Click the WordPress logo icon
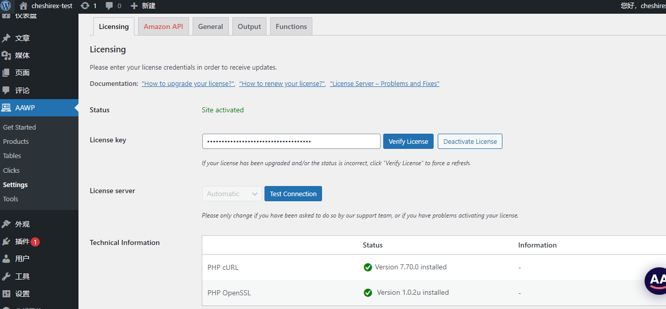Image resolution: width=666 pixels, height=309 pixels. [6, 6]
